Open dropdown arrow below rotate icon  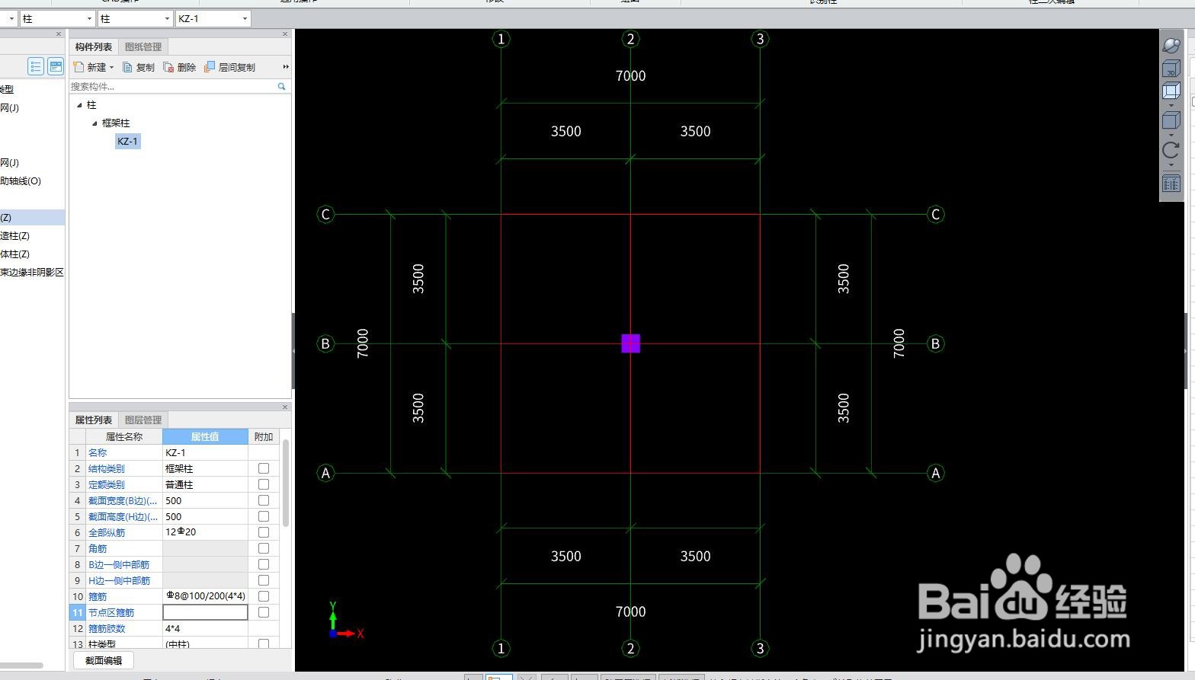pyautogui.click(x=1171, y=164)
